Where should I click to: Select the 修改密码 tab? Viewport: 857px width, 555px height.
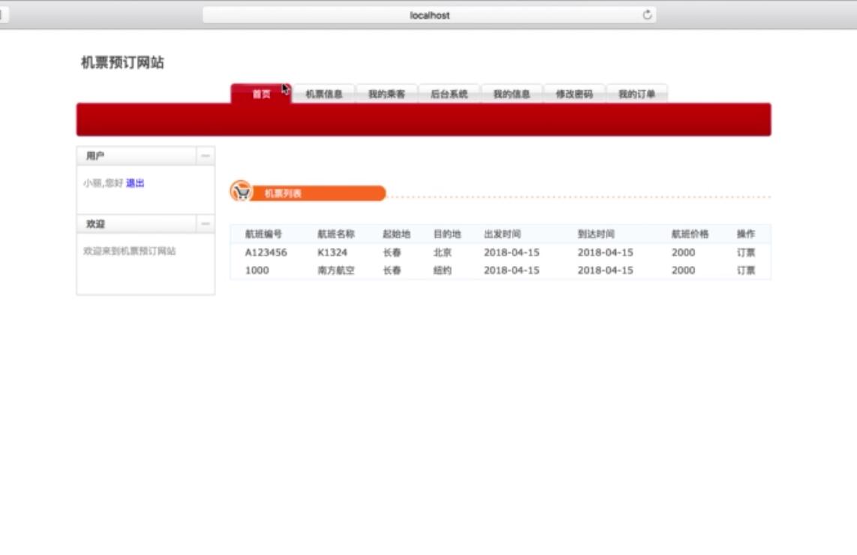574,94
